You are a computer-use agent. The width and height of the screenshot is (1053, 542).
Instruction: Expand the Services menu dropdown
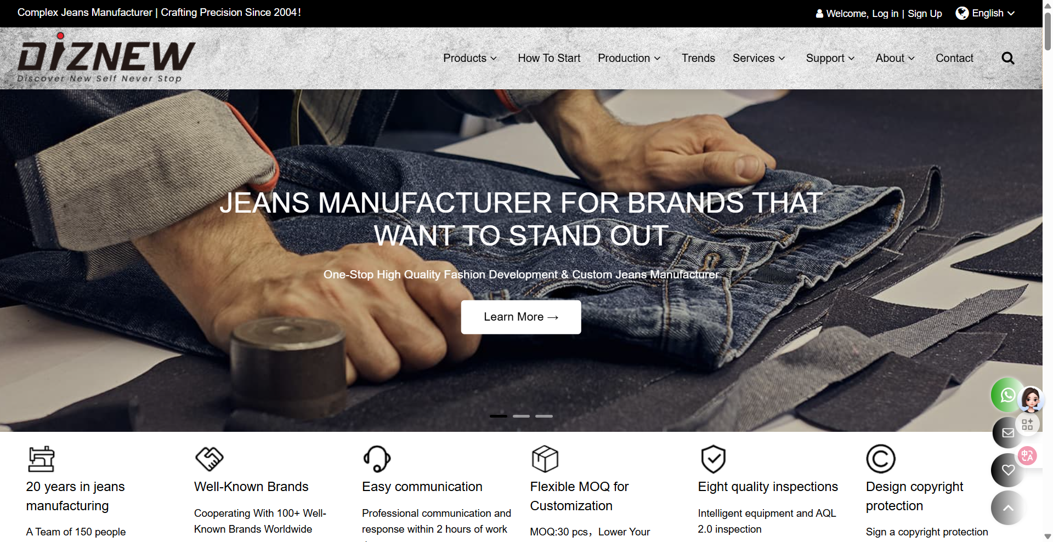(759, 58)
